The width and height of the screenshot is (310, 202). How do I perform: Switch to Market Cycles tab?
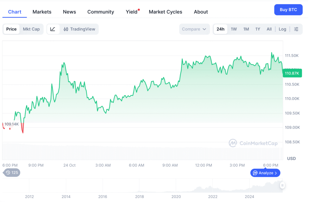point(165,12)
